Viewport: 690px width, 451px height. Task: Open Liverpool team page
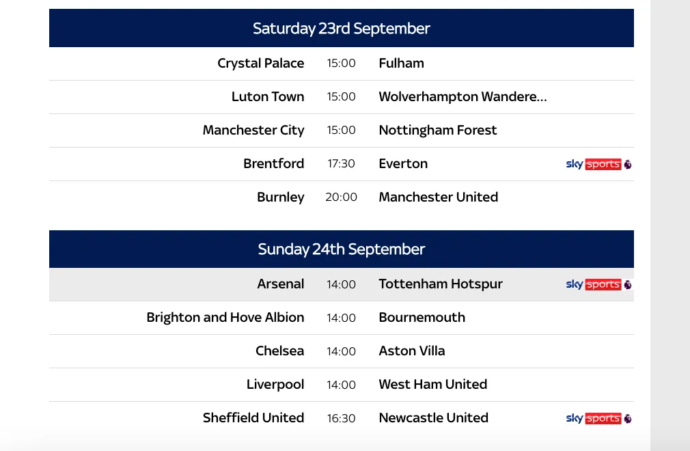275,385
